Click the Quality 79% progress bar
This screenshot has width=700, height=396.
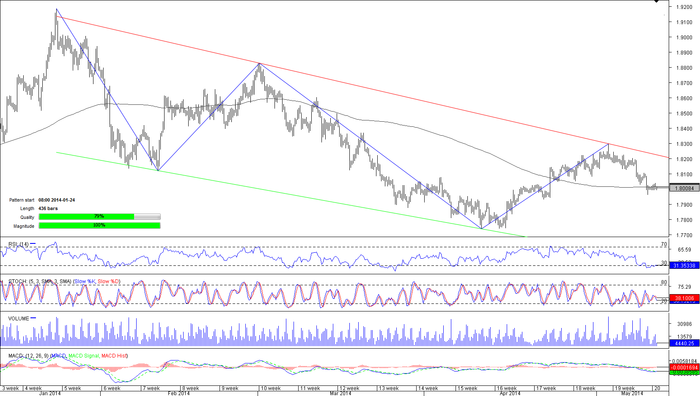pyautogui.click(x=99, y=217)
